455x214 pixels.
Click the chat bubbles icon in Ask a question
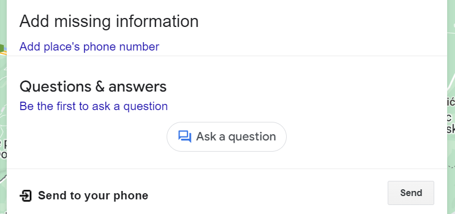[x=185, y=136]
